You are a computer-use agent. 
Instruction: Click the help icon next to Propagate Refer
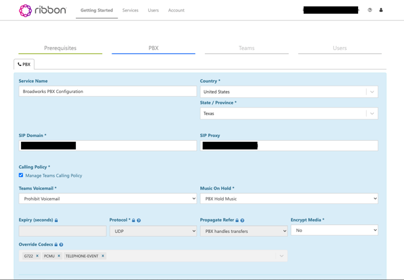pos(242,220)
